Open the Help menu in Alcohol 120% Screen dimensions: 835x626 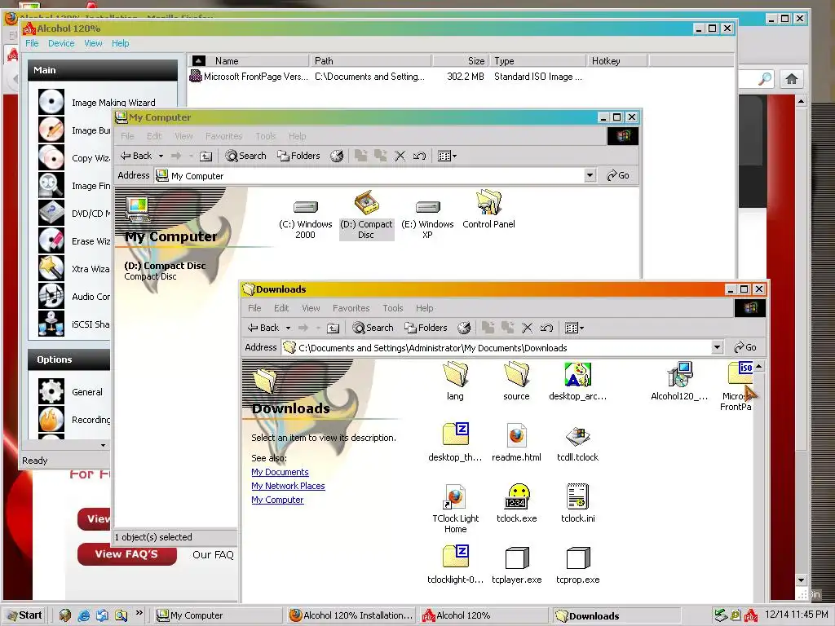[x=121, y=43]
